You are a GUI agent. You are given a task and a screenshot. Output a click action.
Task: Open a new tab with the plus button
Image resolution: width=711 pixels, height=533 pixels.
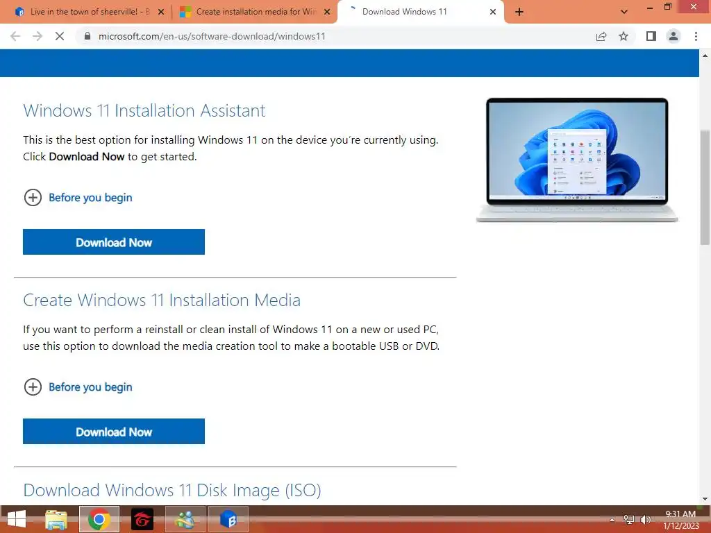(519, 12)
